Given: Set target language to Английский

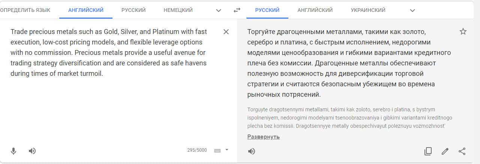Looking at the screenshot, I should click(x=315, y=10).
